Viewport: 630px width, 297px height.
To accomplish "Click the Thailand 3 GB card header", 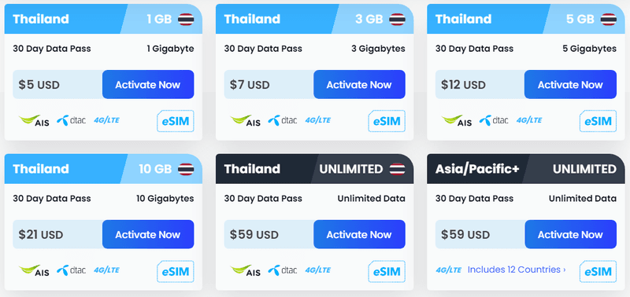I will coord(314,19).
